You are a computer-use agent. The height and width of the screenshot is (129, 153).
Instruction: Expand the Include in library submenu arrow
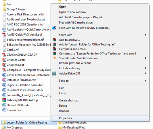click(146, 68)
